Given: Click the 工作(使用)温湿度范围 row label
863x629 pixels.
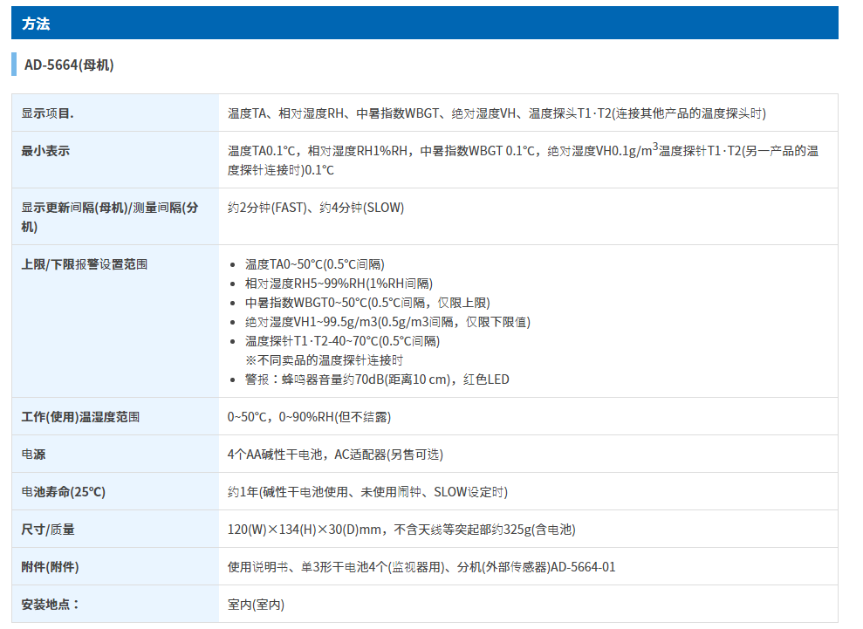Looking at the screenshot, I should coord(80,417).
